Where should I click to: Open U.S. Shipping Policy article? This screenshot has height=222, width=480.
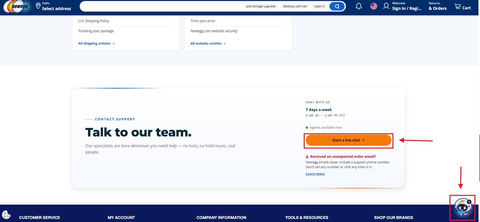click(x=94, y=21)
